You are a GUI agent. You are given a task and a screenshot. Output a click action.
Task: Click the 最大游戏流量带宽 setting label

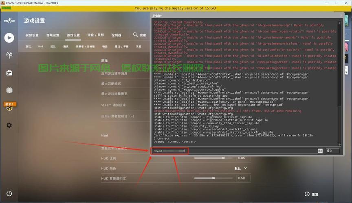(114, 93)
